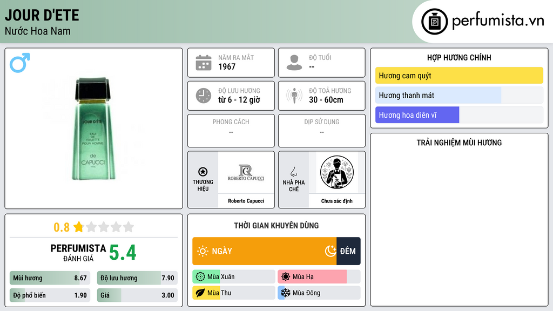Click the Roberto Capucci brand name link

(x=246, y=201)
